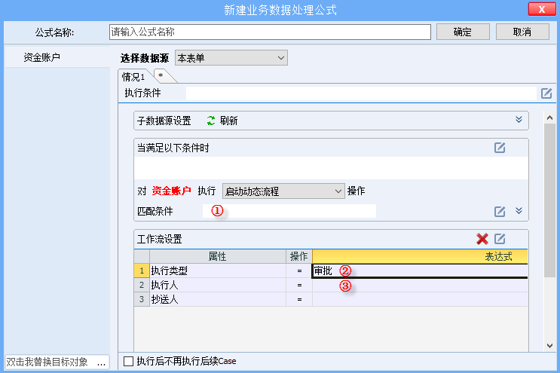Click the scrollbar down arrow
560x373 pixels.
tap(549, 346)
